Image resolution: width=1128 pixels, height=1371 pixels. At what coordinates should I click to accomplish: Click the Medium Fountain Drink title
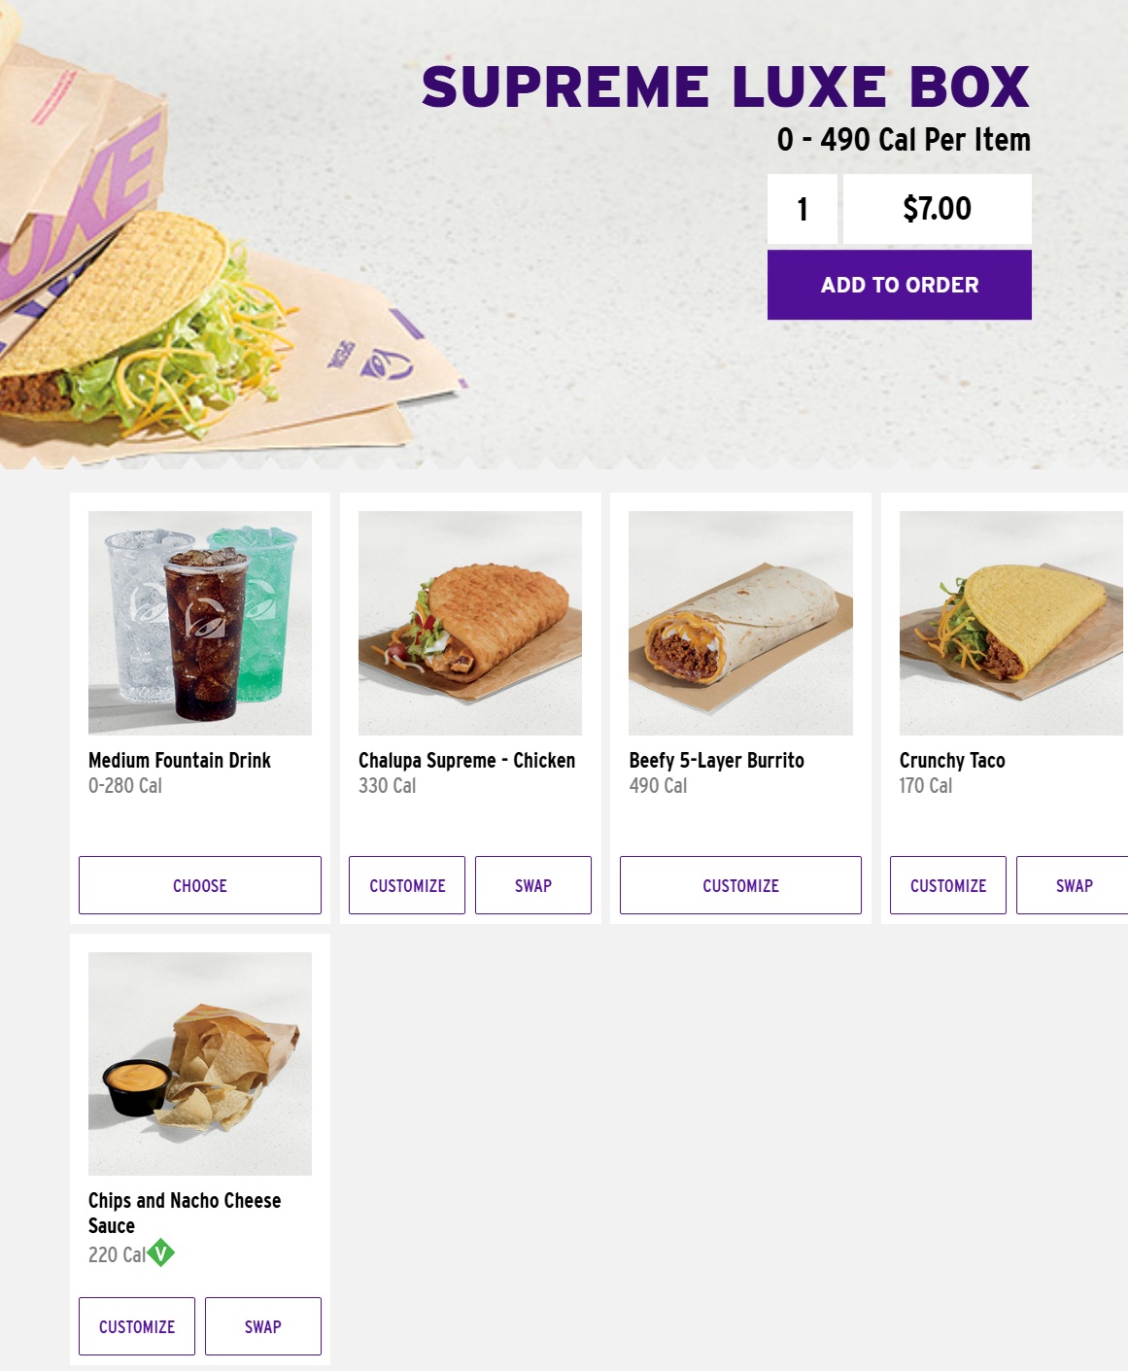coord(180,761)
